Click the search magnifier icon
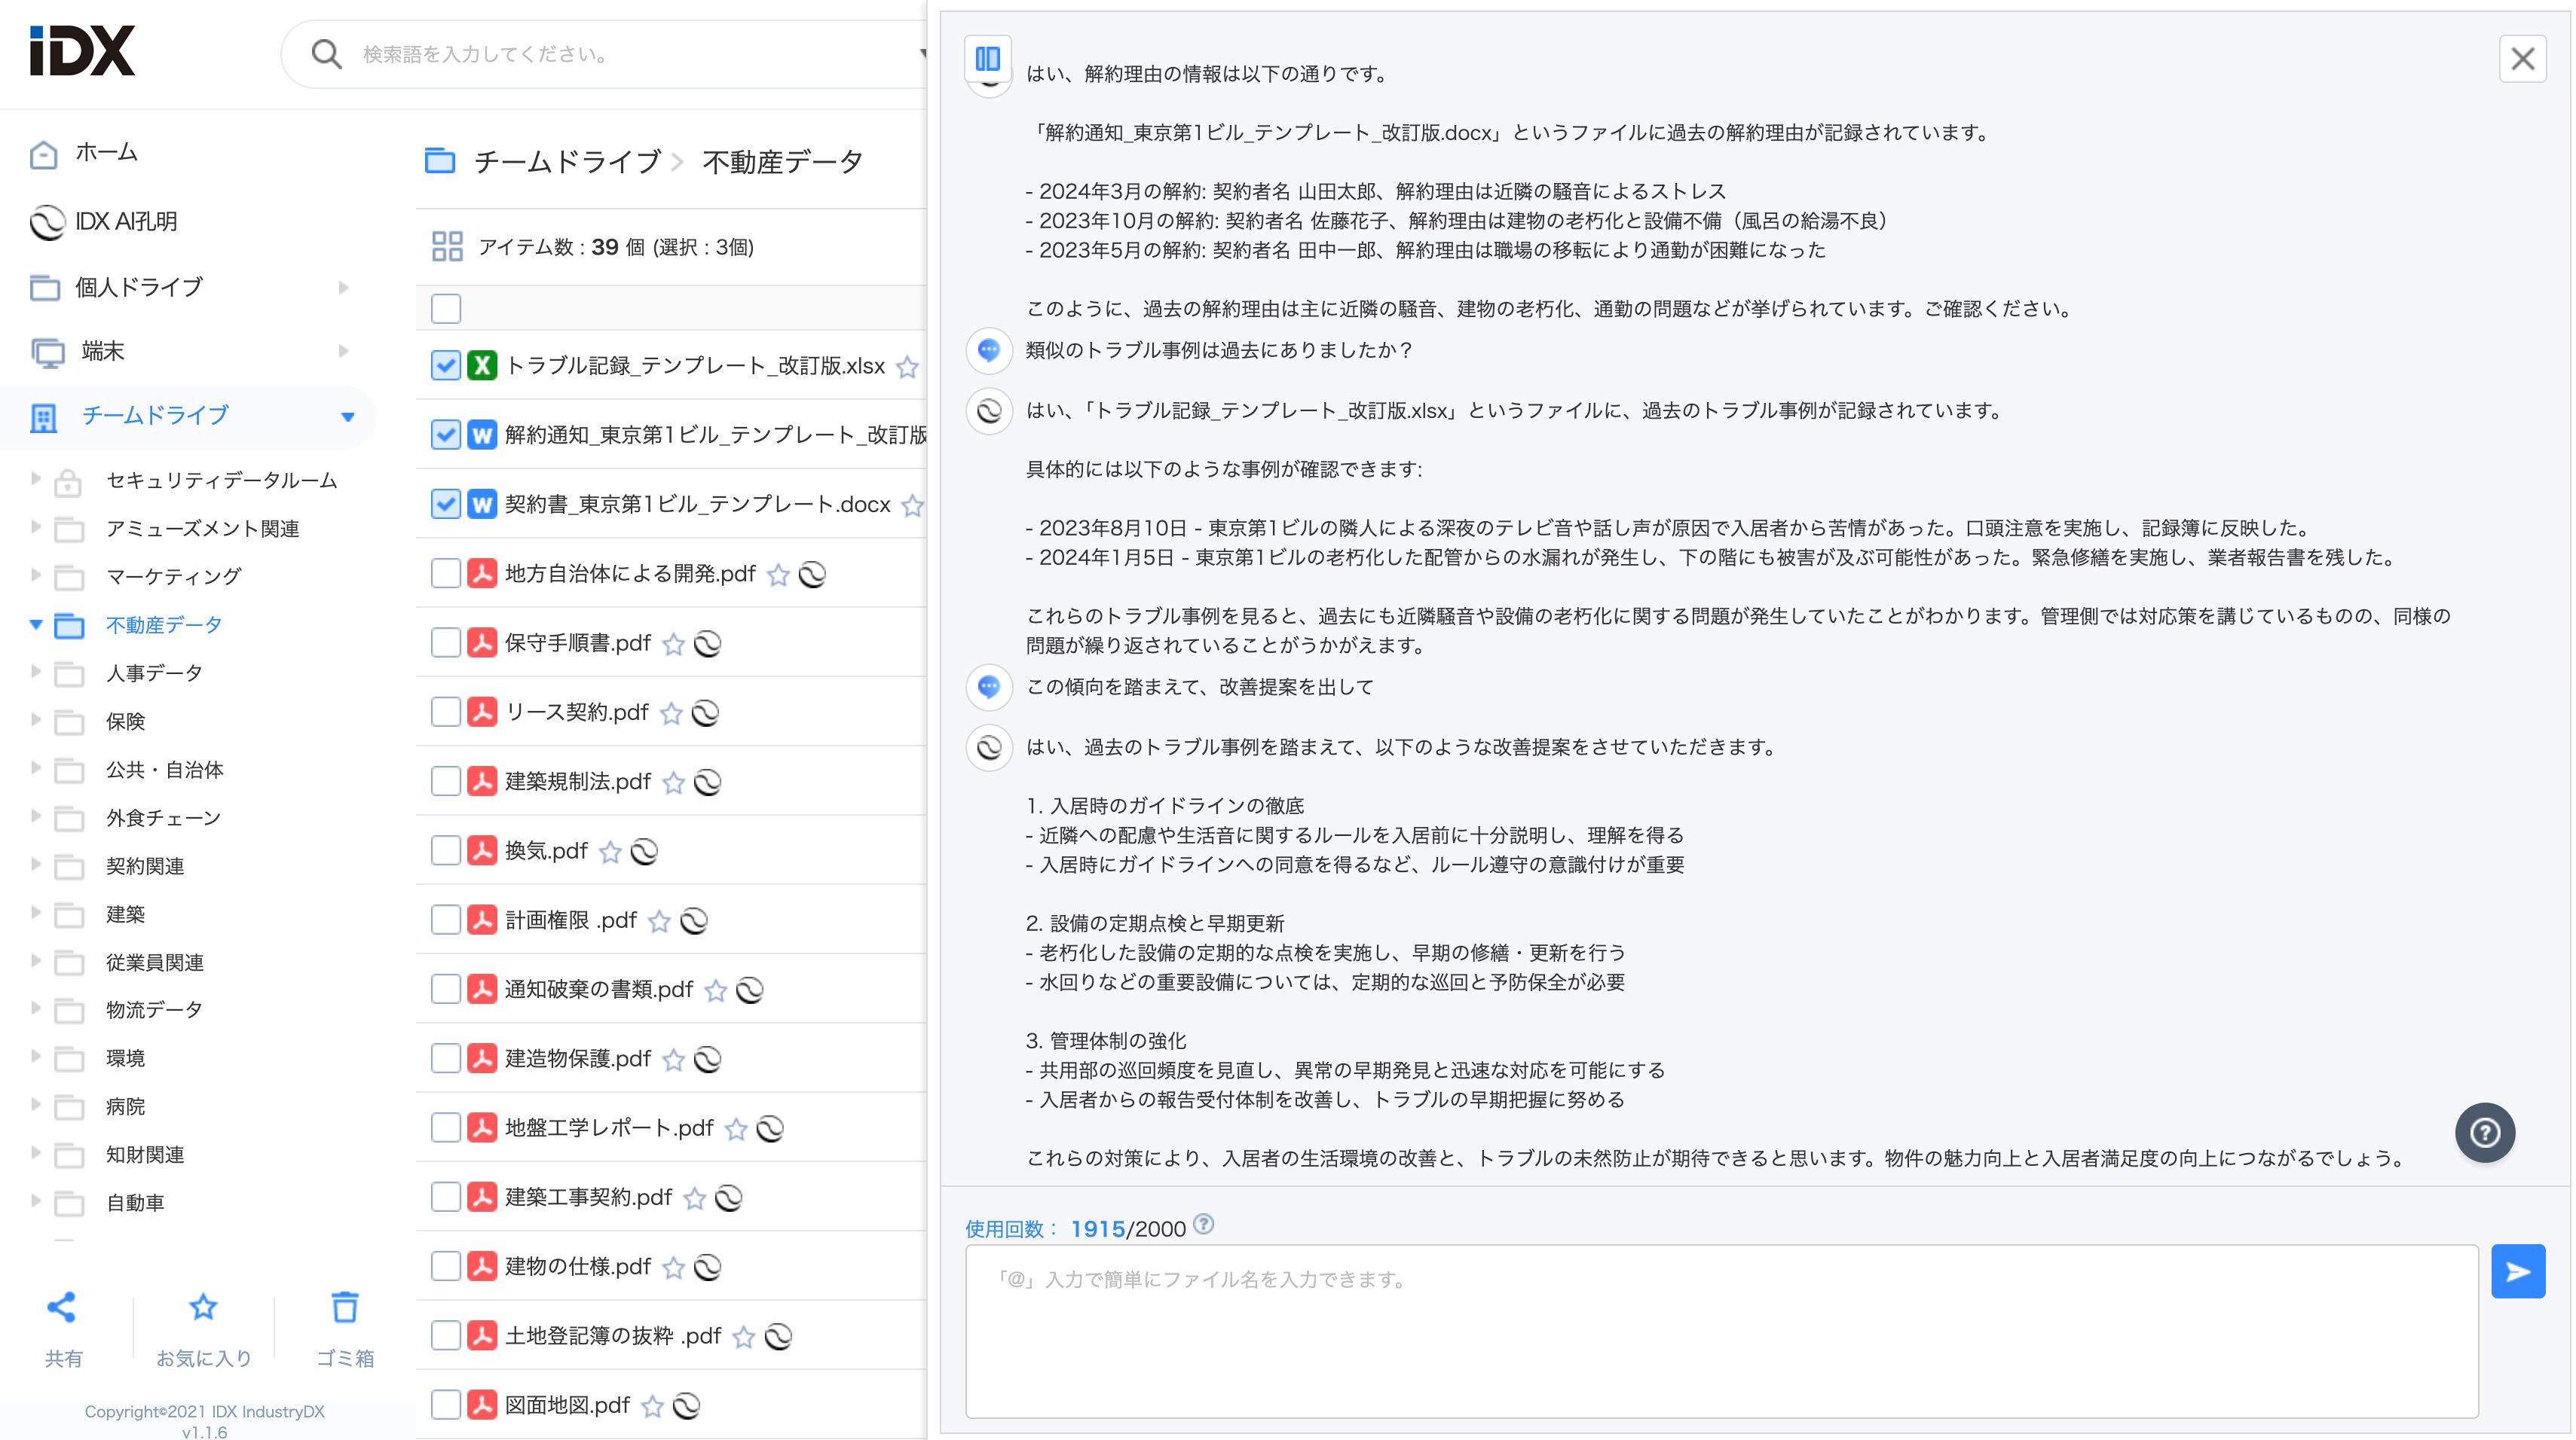 pyautogui.click(x=326, y=54)
